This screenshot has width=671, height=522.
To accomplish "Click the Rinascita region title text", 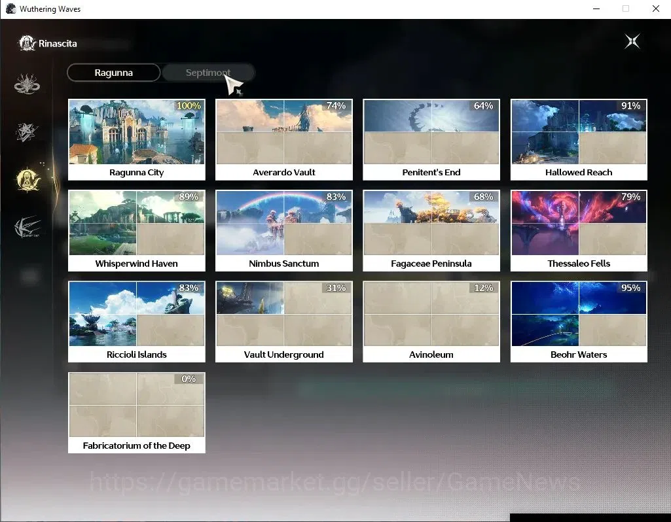I will tap(58, 44).
